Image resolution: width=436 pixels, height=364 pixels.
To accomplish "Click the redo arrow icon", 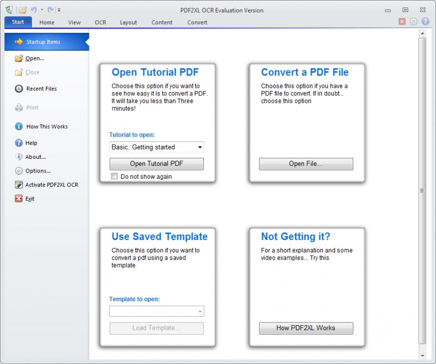I will point(51,10).
